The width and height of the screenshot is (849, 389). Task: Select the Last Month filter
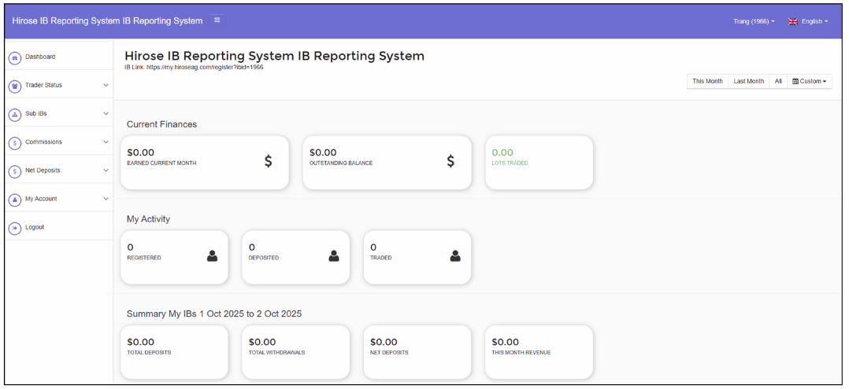pyautogui.click(x=748, y=81)
